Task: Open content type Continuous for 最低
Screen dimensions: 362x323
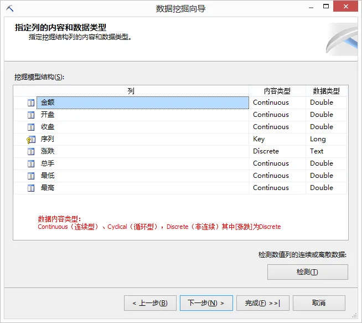Action: pyautogui.click(x=277, y=176)
